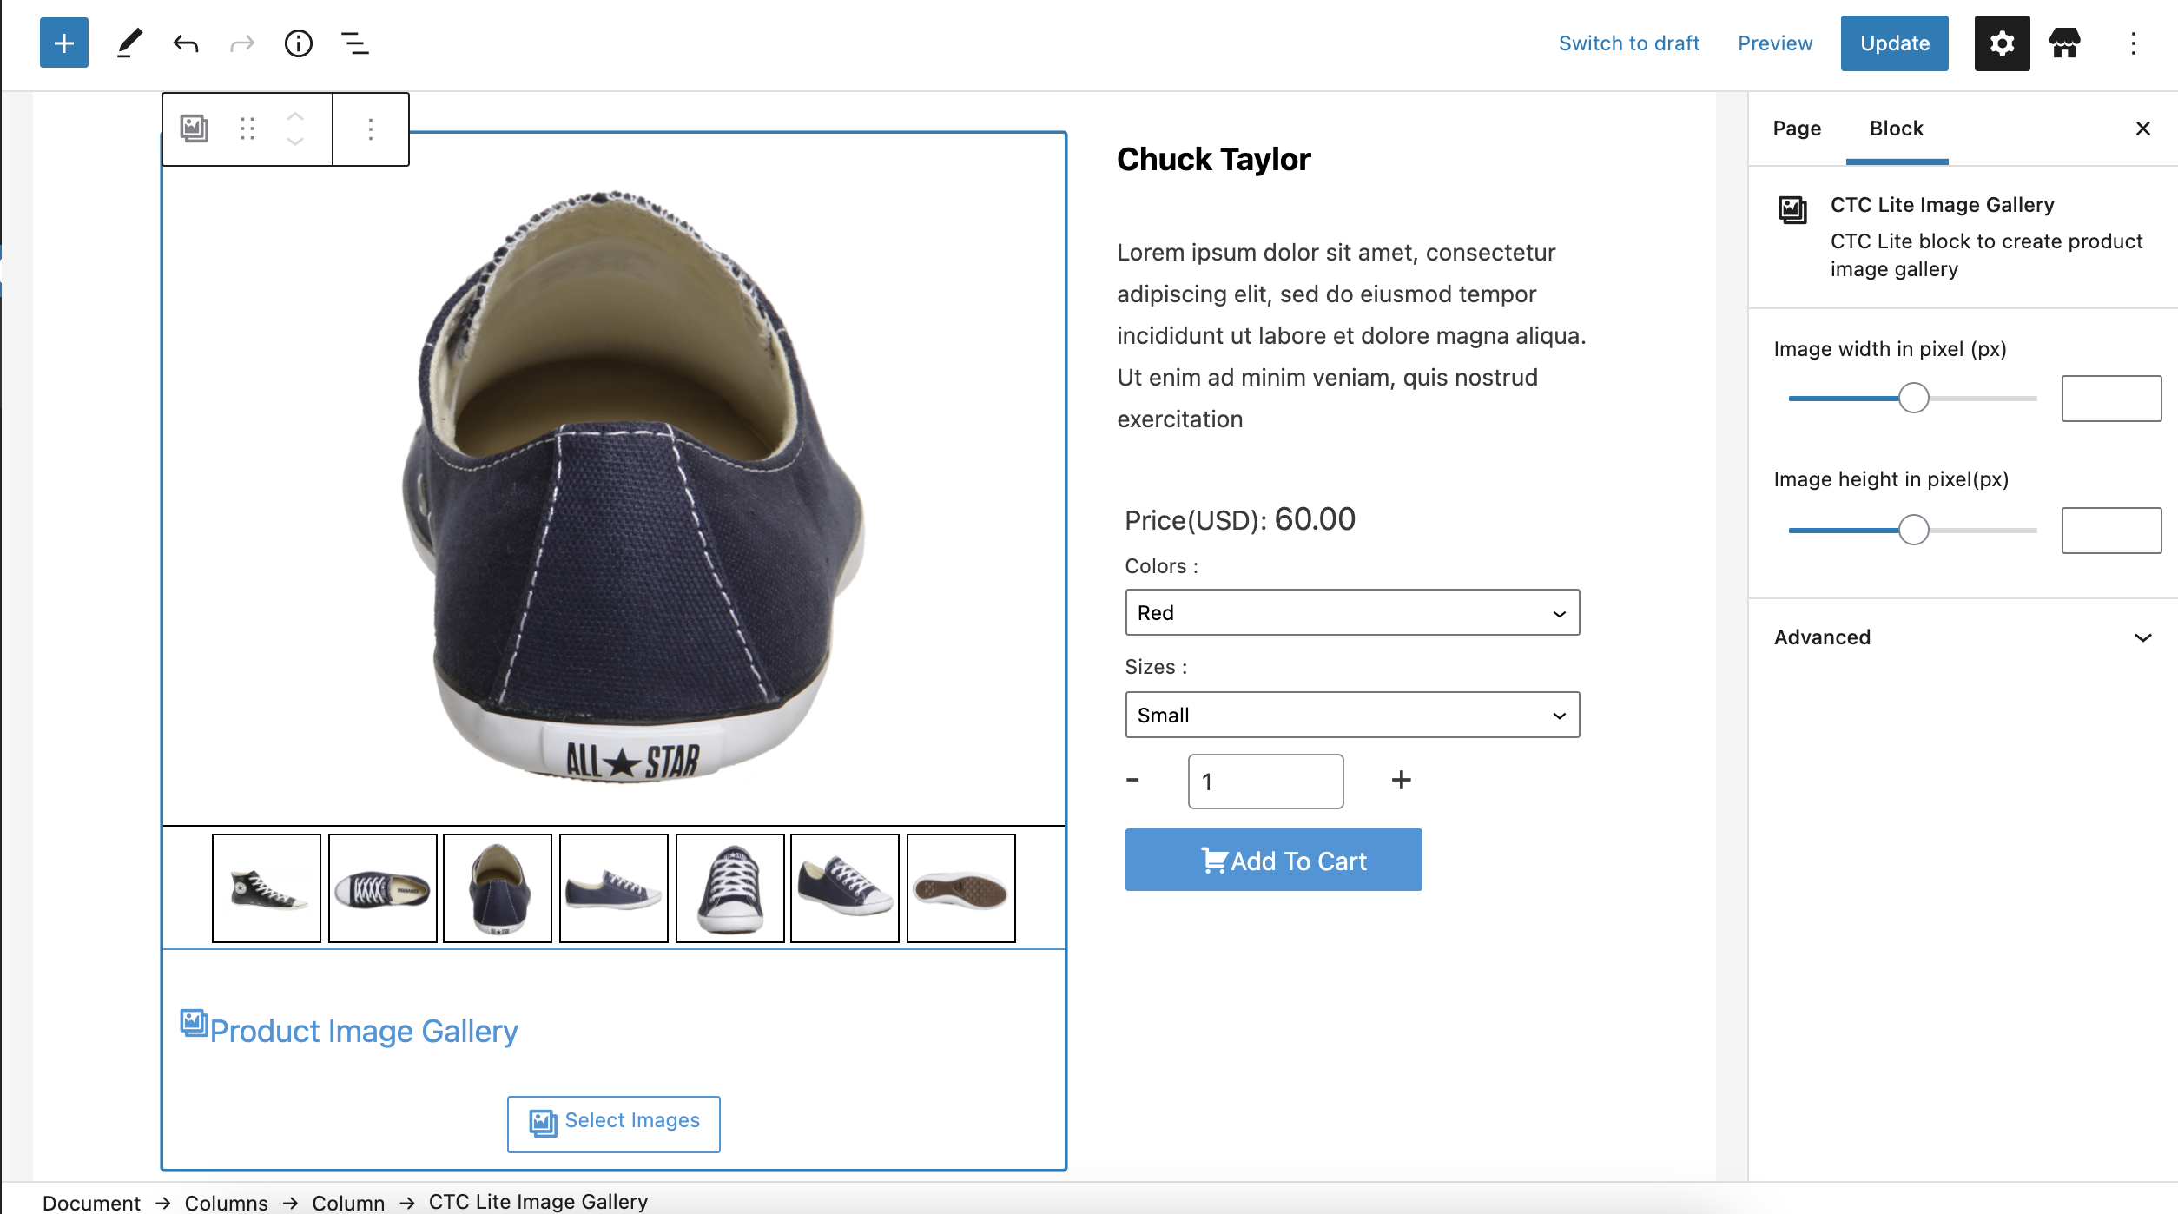Click Switch to draft

point(1629,43)
